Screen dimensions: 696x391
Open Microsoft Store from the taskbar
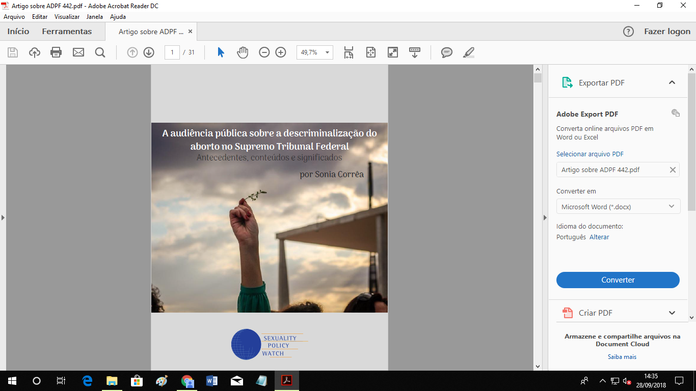point(137,381)
